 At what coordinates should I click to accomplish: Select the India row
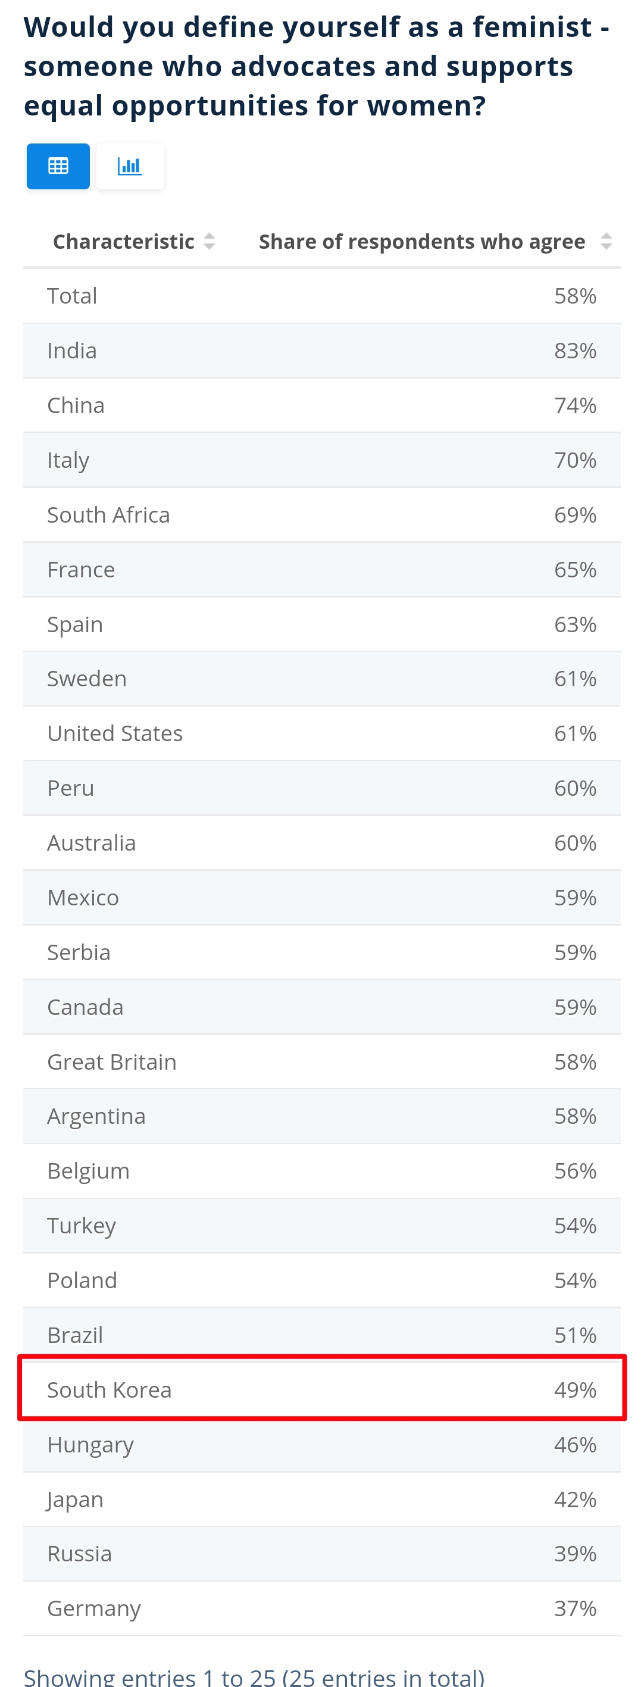click(321, 351)
